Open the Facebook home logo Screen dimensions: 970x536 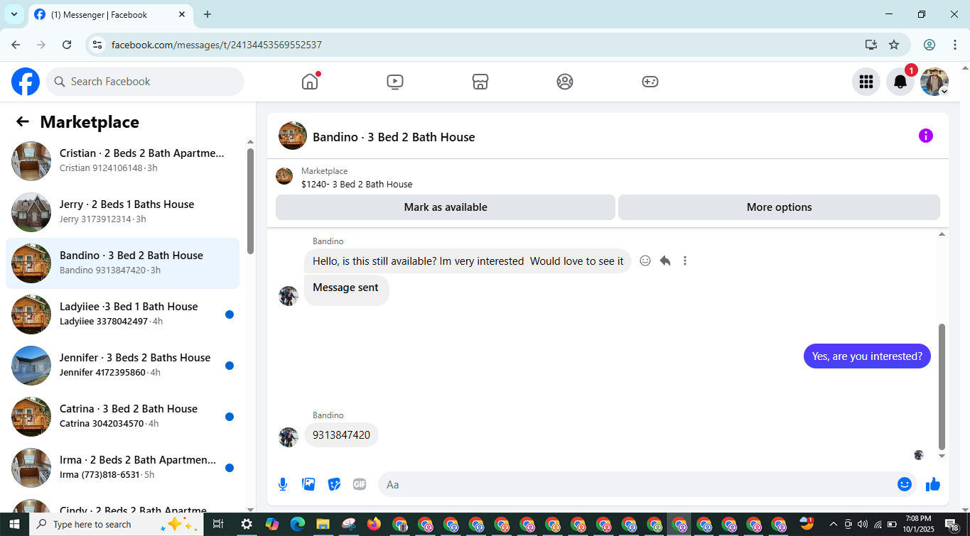click(x=26, y=82)
